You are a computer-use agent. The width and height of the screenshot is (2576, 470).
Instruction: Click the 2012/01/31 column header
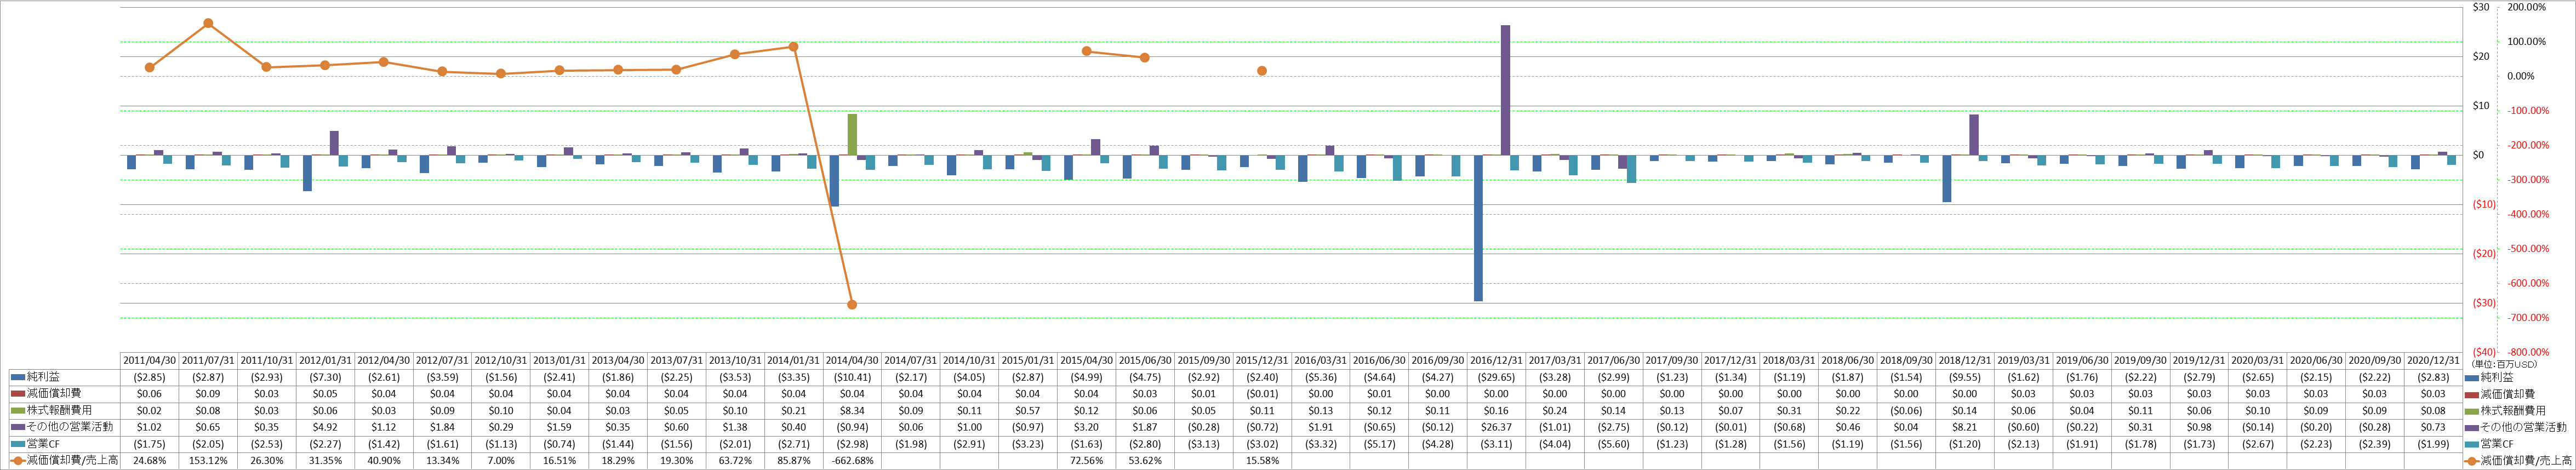[x=325, y=360]
